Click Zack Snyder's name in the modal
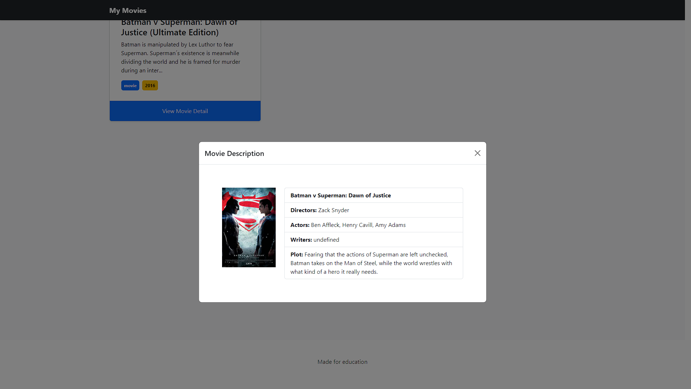Image resolution: width=691 pixels, height=389 pixels. (334, 210)
